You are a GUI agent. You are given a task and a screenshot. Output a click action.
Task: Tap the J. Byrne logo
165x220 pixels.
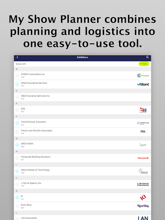(143, 184)
